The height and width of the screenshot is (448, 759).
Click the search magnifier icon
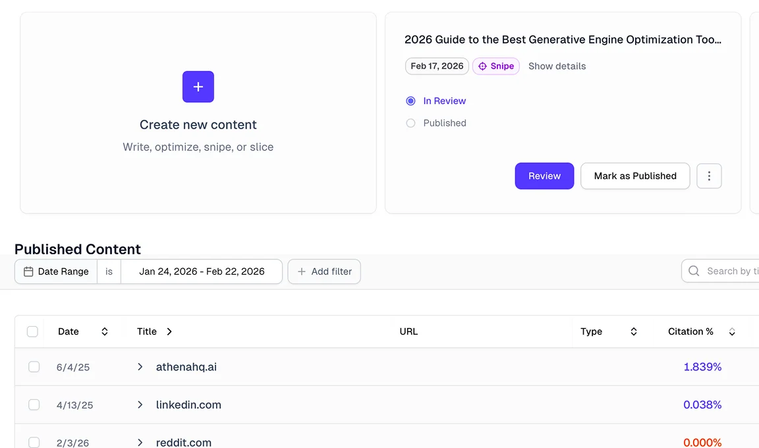[x=694, y=271]
